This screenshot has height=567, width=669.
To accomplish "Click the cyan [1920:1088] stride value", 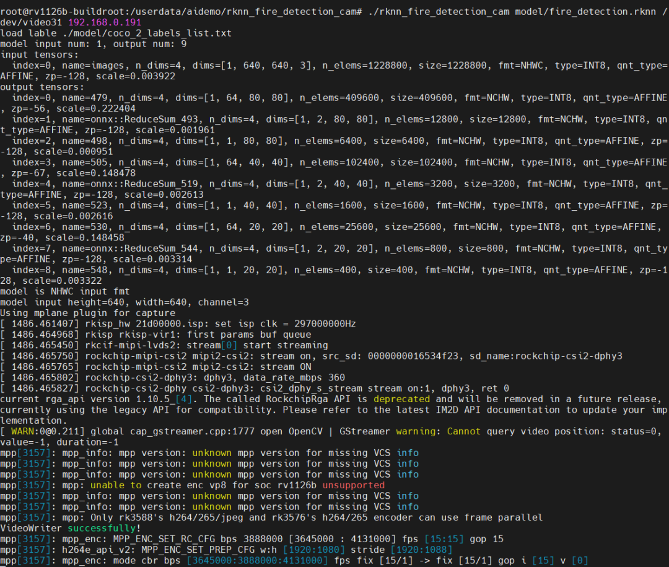I will click(x=421, y=550).
